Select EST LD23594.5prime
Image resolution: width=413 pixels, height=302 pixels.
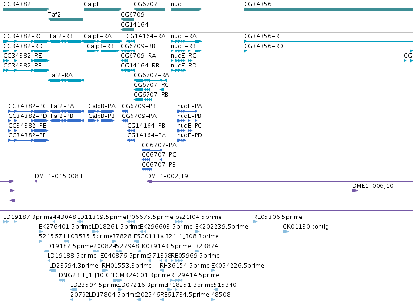coord(73,290)
